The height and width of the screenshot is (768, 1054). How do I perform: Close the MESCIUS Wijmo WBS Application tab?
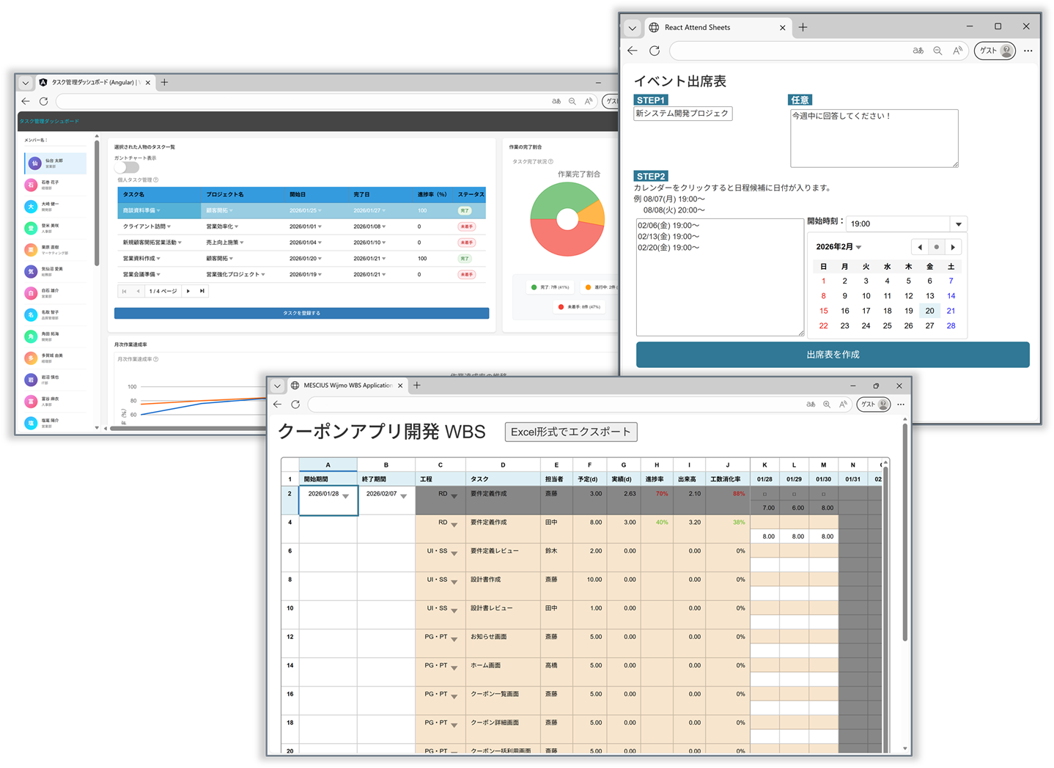[400, 385]
